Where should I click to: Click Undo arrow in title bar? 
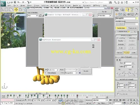point(18,2)
